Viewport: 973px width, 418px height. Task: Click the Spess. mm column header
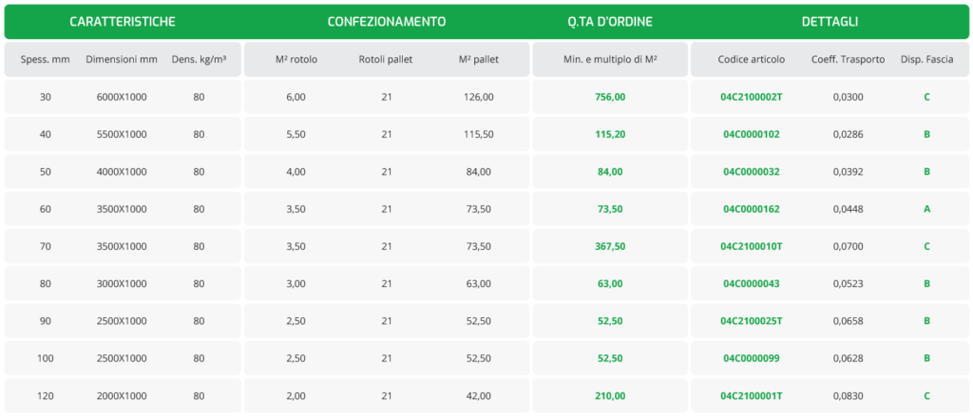coord(46,59)
